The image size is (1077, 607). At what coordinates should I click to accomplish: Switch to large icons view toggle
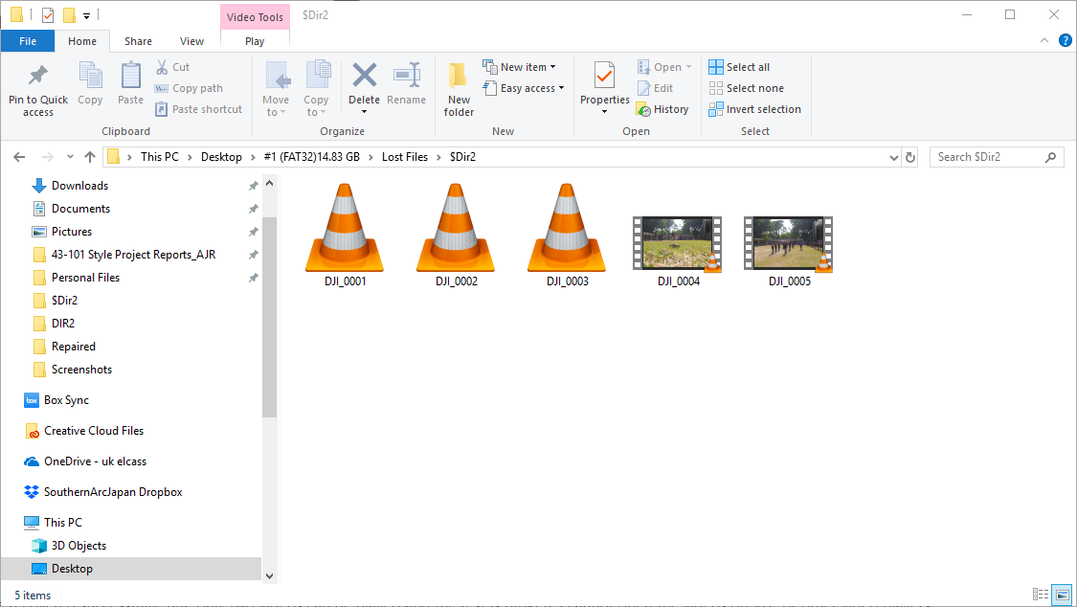click(x=1061, y=595)
